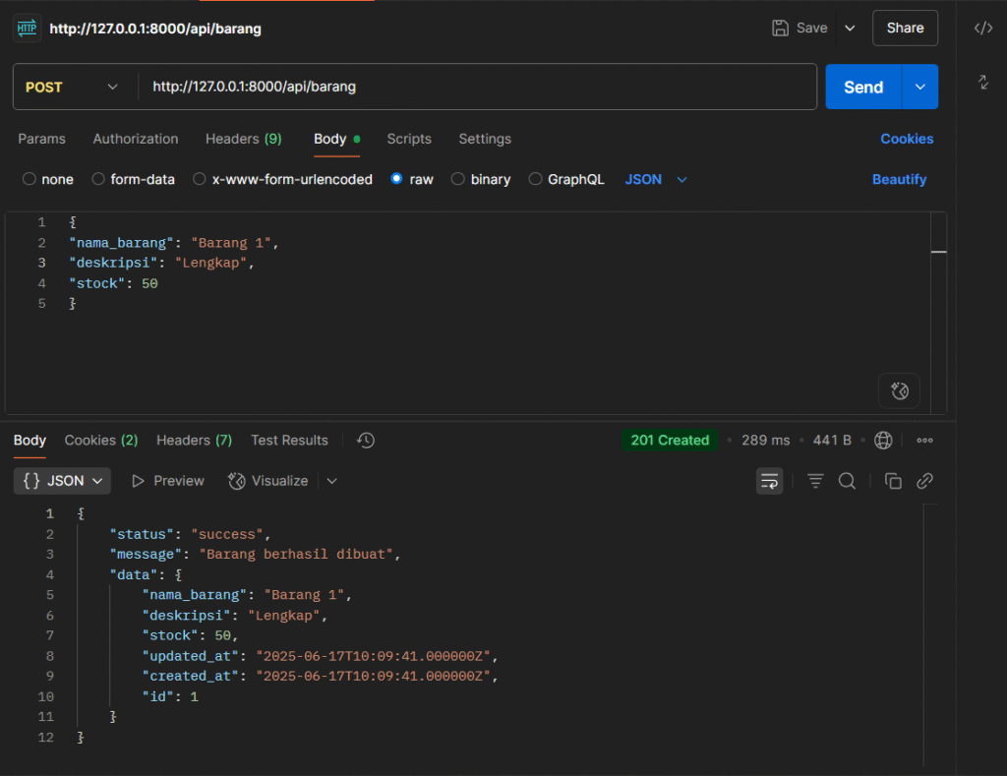Switch to the Authorization tab

136,139
